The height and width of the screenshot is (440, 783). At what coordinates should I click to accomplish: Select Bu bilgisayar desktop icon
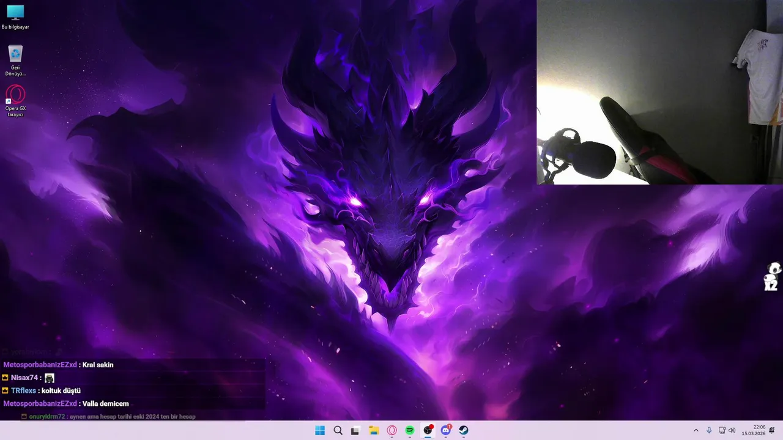pyautogui.click(x=15, y=17)
